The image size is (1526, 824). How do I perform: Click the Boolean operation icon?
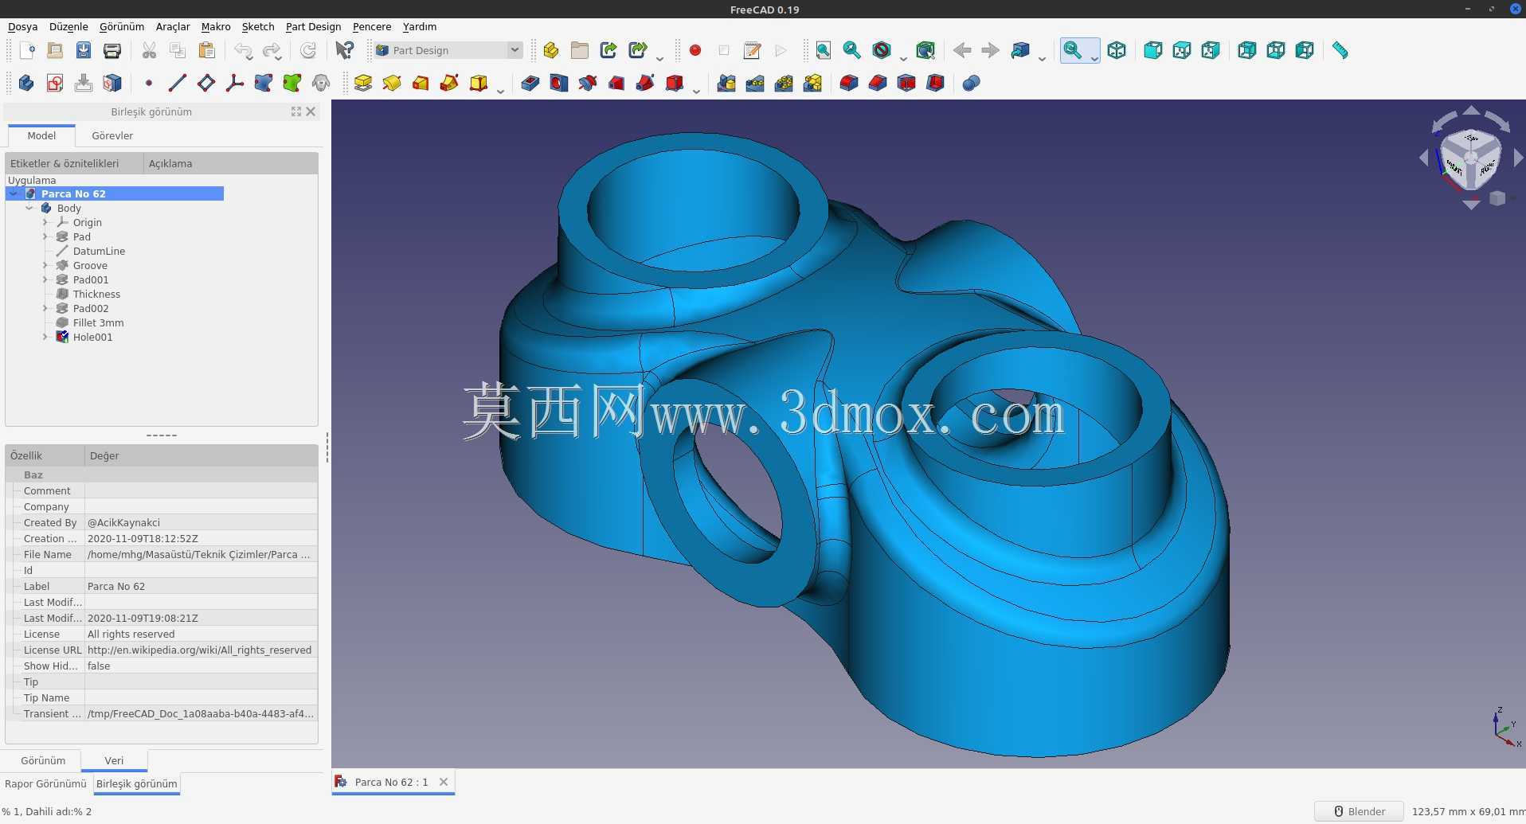coord(971,83)
